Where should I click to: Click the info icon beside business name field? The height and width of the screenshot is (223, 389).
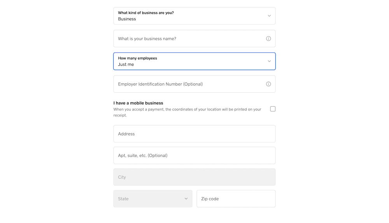click(x=268, y=39)
